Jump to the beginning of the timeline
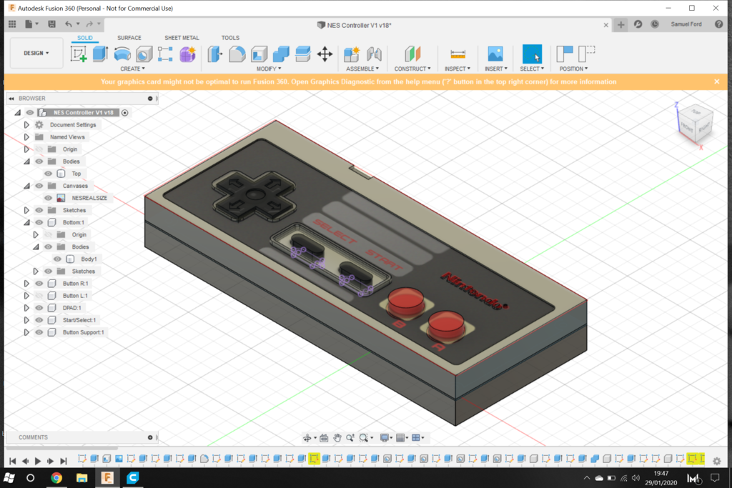 click(13, 461)
